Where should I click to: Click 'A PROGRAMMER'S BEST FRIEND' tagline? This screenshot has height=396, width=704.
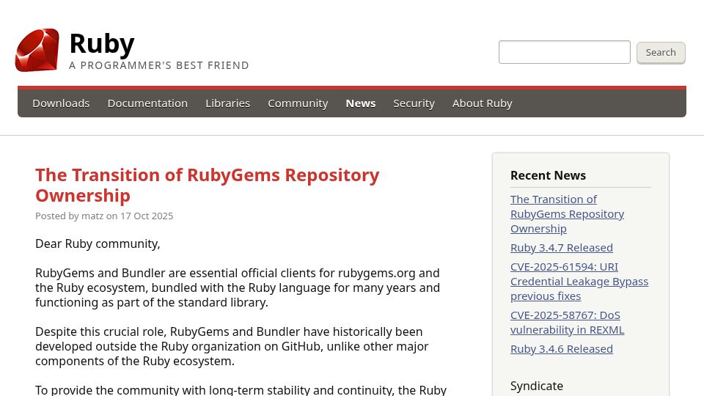pyautogui.click(x=159, y=65)
